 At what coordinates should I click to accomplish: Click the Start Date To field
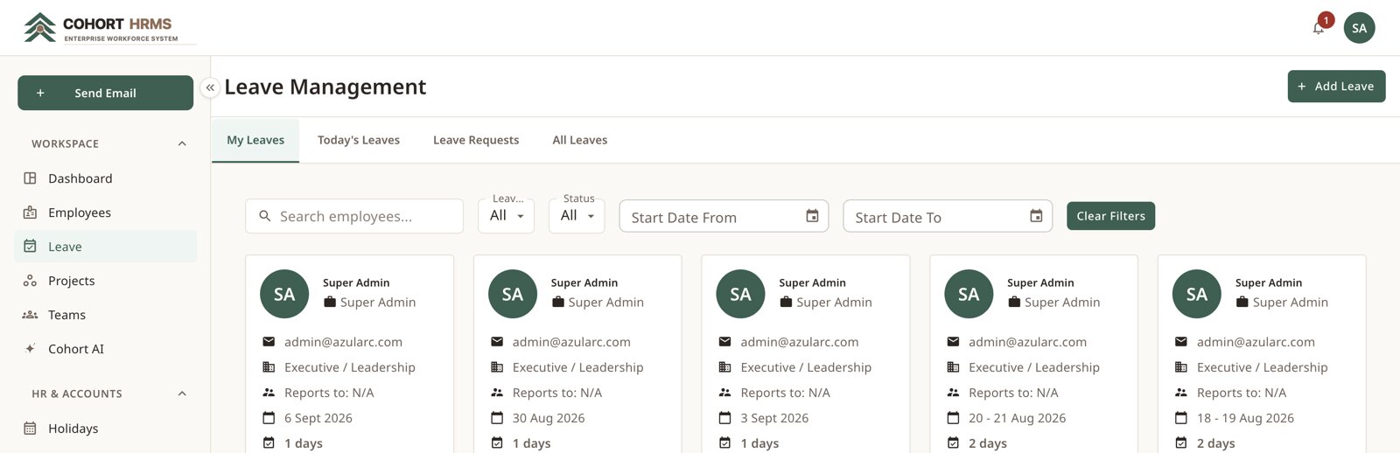948,216
